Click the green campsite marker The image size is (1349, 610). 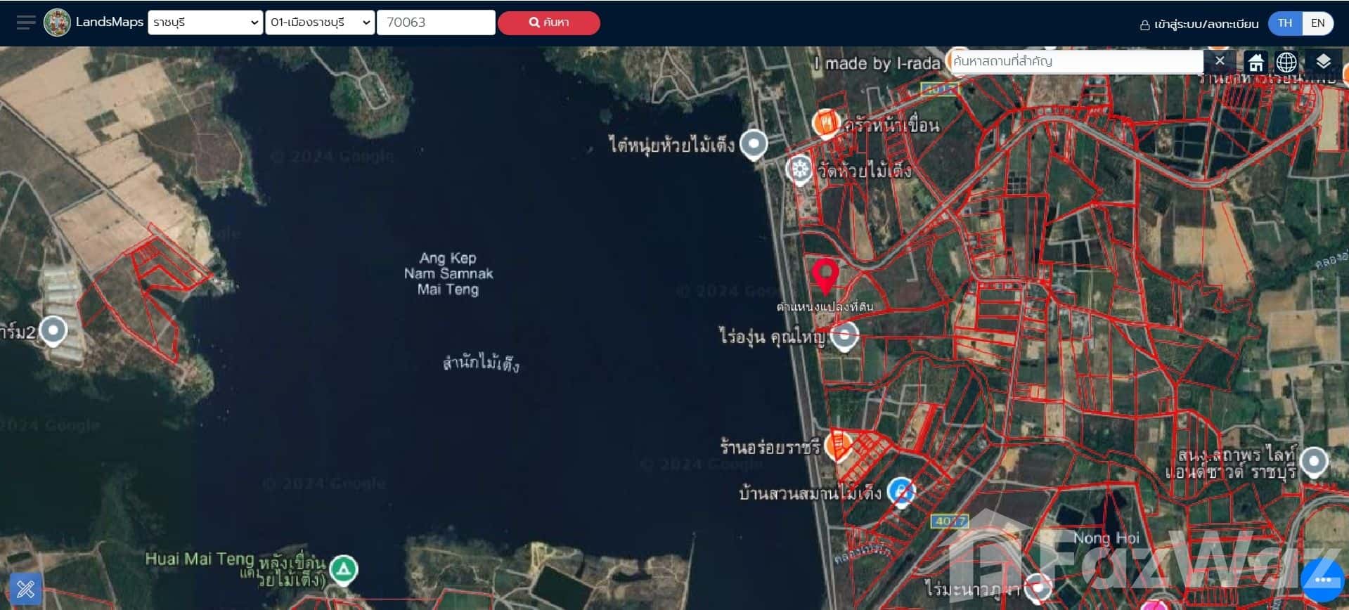[x=343, y=569]
